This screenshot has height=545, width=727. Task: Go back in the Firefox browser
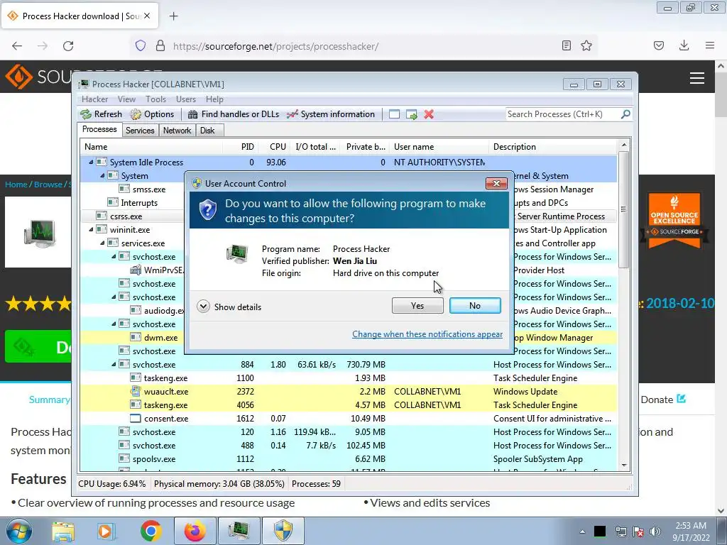tap(17, 46)
